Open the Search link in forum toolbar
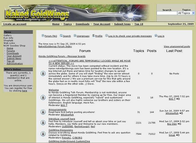 tap(67, 36)
